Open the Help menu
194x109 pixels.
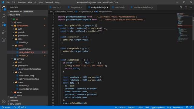[x=57, y=2]
